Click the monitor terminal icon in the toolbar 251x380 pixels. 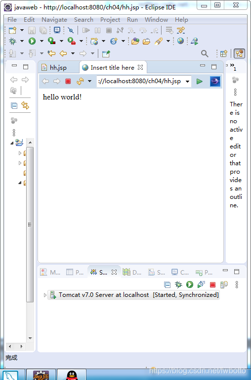(57, 30)
